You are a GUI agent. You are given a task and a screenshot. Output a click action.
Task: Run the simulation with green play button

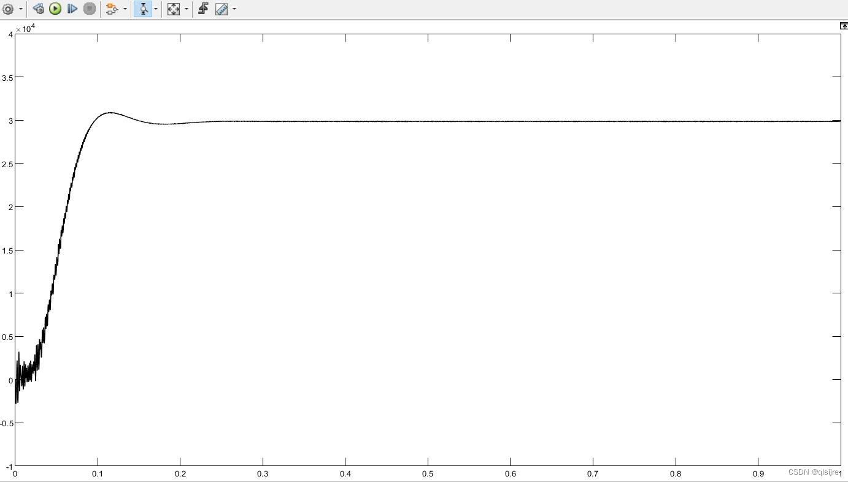(55, 9)
